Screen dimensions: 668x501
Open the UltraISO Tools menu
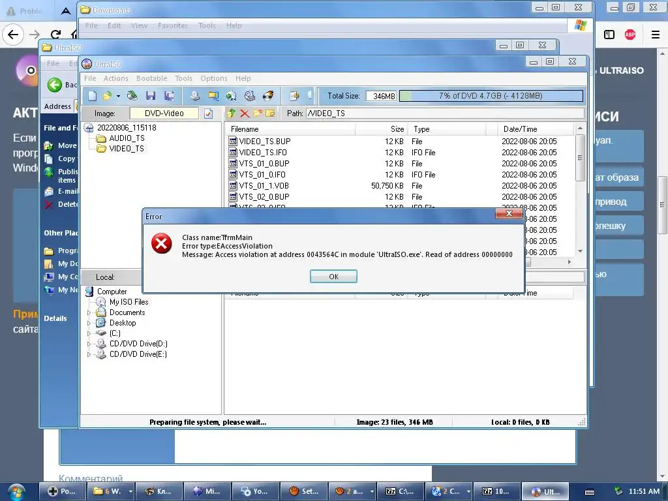pos(183,78)
